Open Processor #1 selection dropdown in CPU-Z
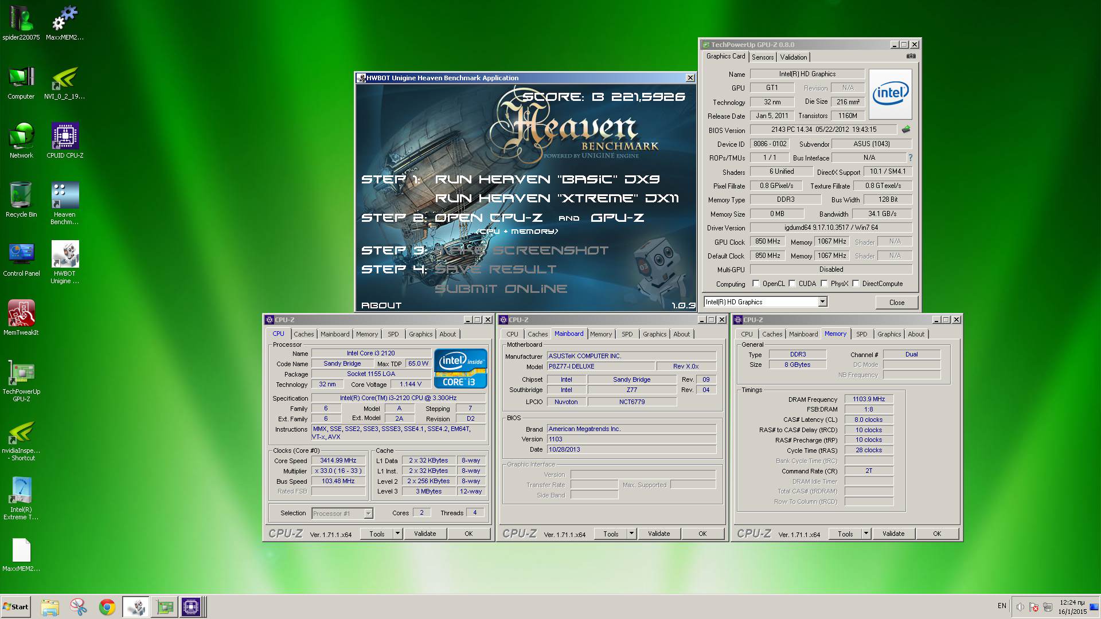Viewport: 1101px width, 619px height. coord(368,514)
